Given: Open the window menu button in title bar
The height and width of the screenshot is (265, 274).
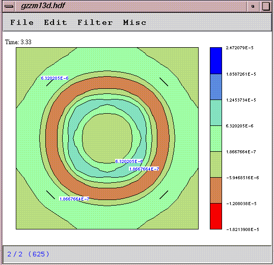Looking at the screenshot, I should pyautogui.click(x=9, y=6).
